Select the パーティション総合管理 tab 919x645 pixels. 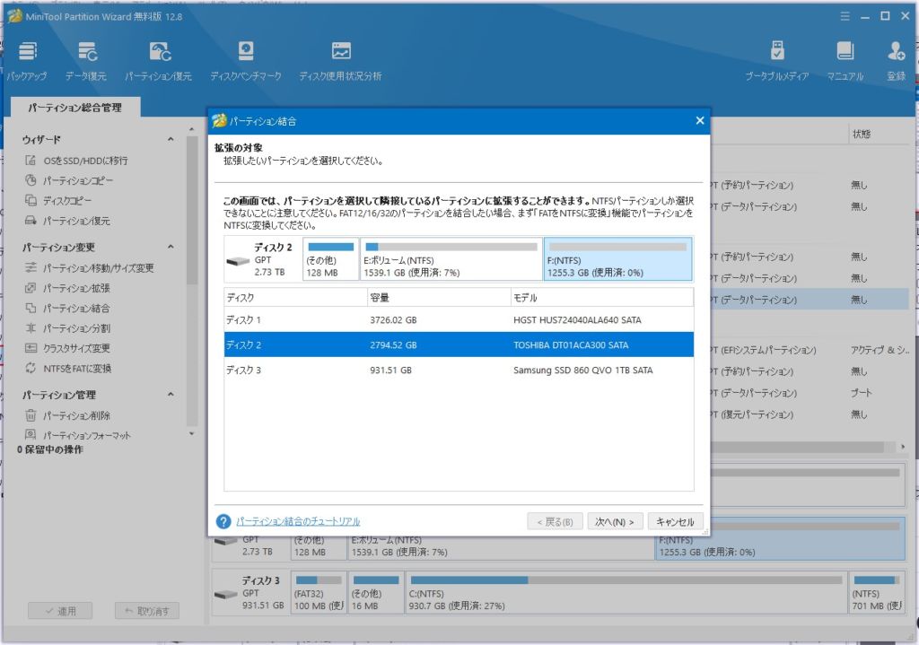(74, 108)
